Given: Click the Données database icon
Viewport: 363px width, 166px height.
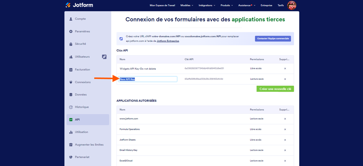Looking at the screenshot, I should pyautogui.click(x=71, y=95).
